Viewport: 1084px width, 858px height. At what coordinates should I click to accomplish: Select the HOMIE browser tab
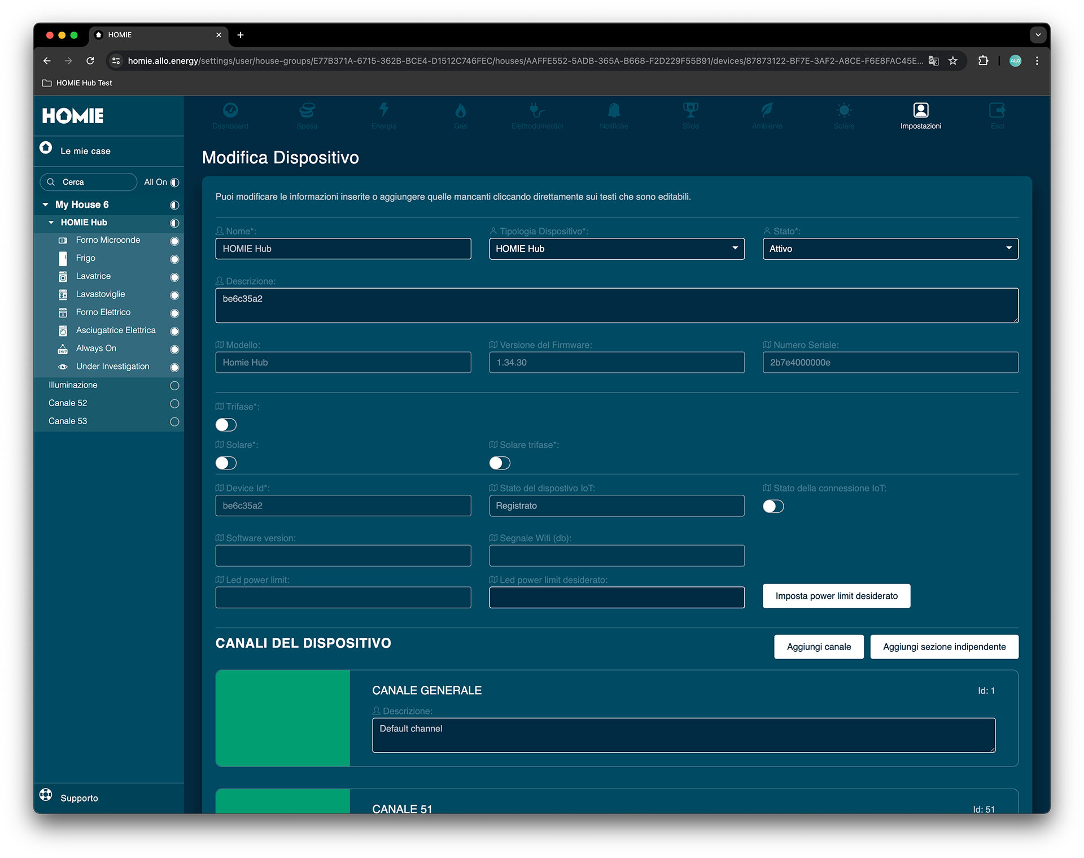pos(158,35)
